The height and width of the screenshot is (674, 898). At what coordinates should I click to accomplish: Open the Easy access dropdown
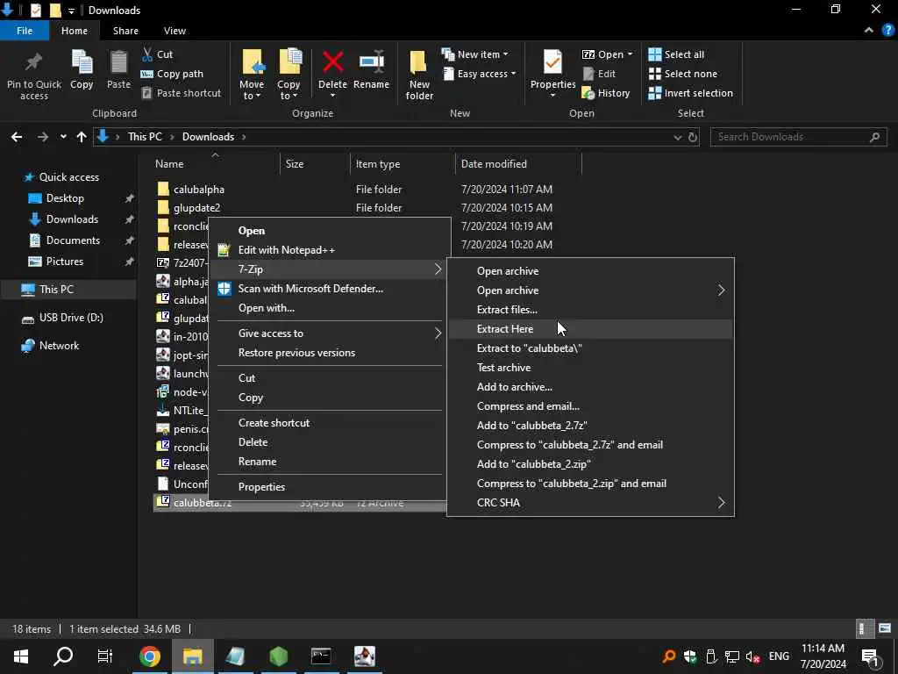point(480,74)
